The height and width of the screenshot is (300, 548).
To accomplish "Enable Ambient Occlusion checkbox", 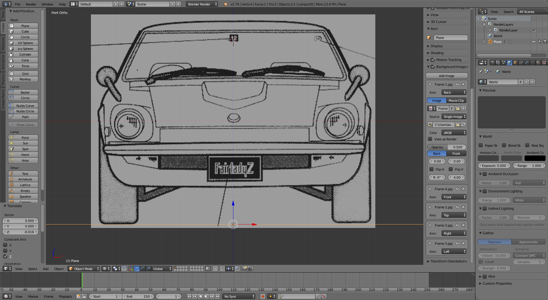I will click(485, 174).
